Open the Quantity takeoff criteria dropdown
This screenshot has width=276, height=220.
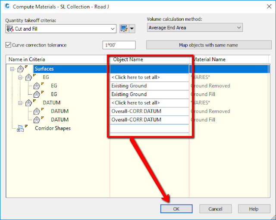113,29
